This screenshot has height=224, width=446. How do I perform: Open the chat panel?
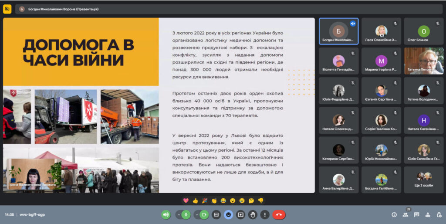tap(416, 214)
